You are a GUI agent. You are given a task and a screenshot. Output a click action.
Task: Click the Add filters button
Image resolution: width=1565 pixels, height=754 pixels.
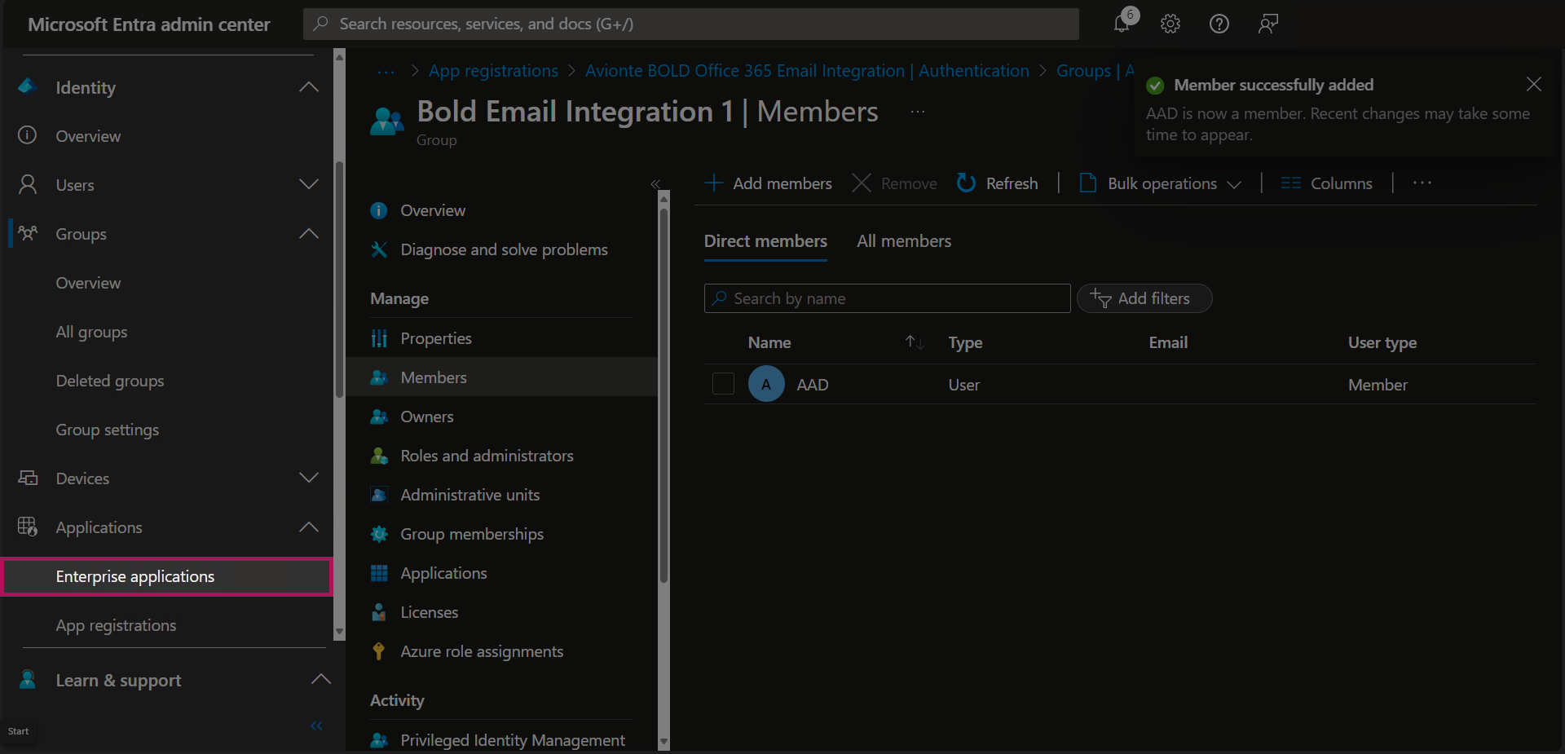click(x=1144, y=298)
